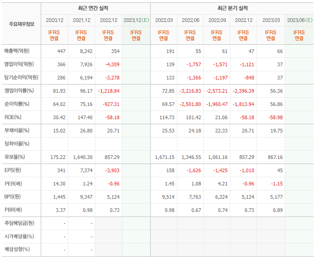Select the 순이익률(%) row label
Viewport: 316px width, 259px height.
point(17,104)
